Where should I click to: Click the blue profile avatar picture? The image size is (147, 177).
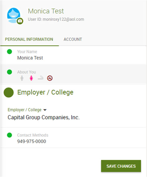coord(14,15)
